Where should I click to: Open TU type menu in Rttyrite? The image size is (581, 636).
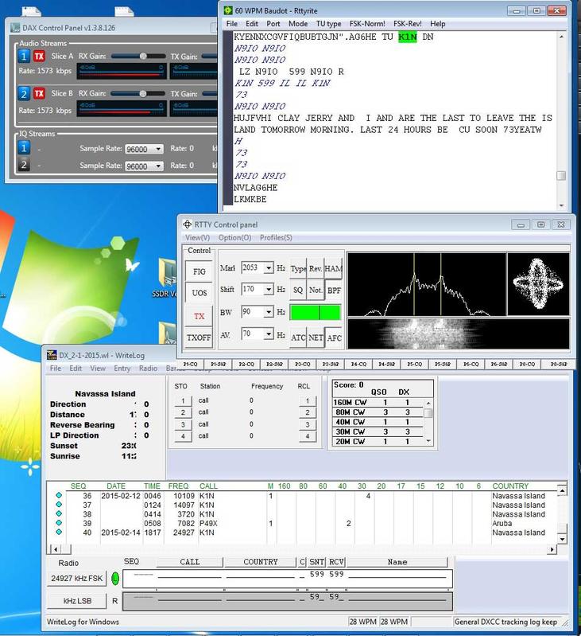coord(328,24)
